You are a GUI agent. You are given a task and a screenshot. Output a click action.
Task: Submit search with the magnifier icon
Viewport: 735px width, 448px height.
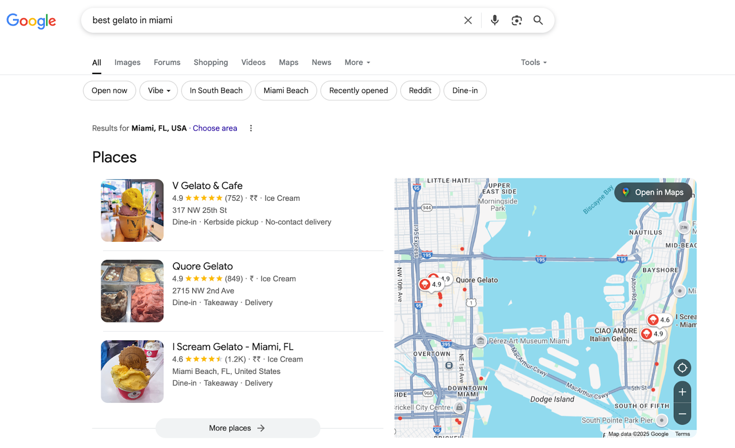[x=538, y=20]
